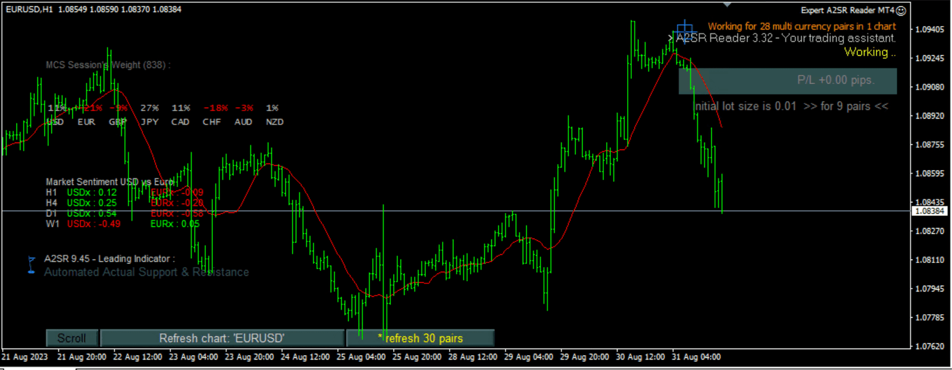Click the chart shift triangle marker at top
Viewport: 952px width, 370px height.
(727, 5)
